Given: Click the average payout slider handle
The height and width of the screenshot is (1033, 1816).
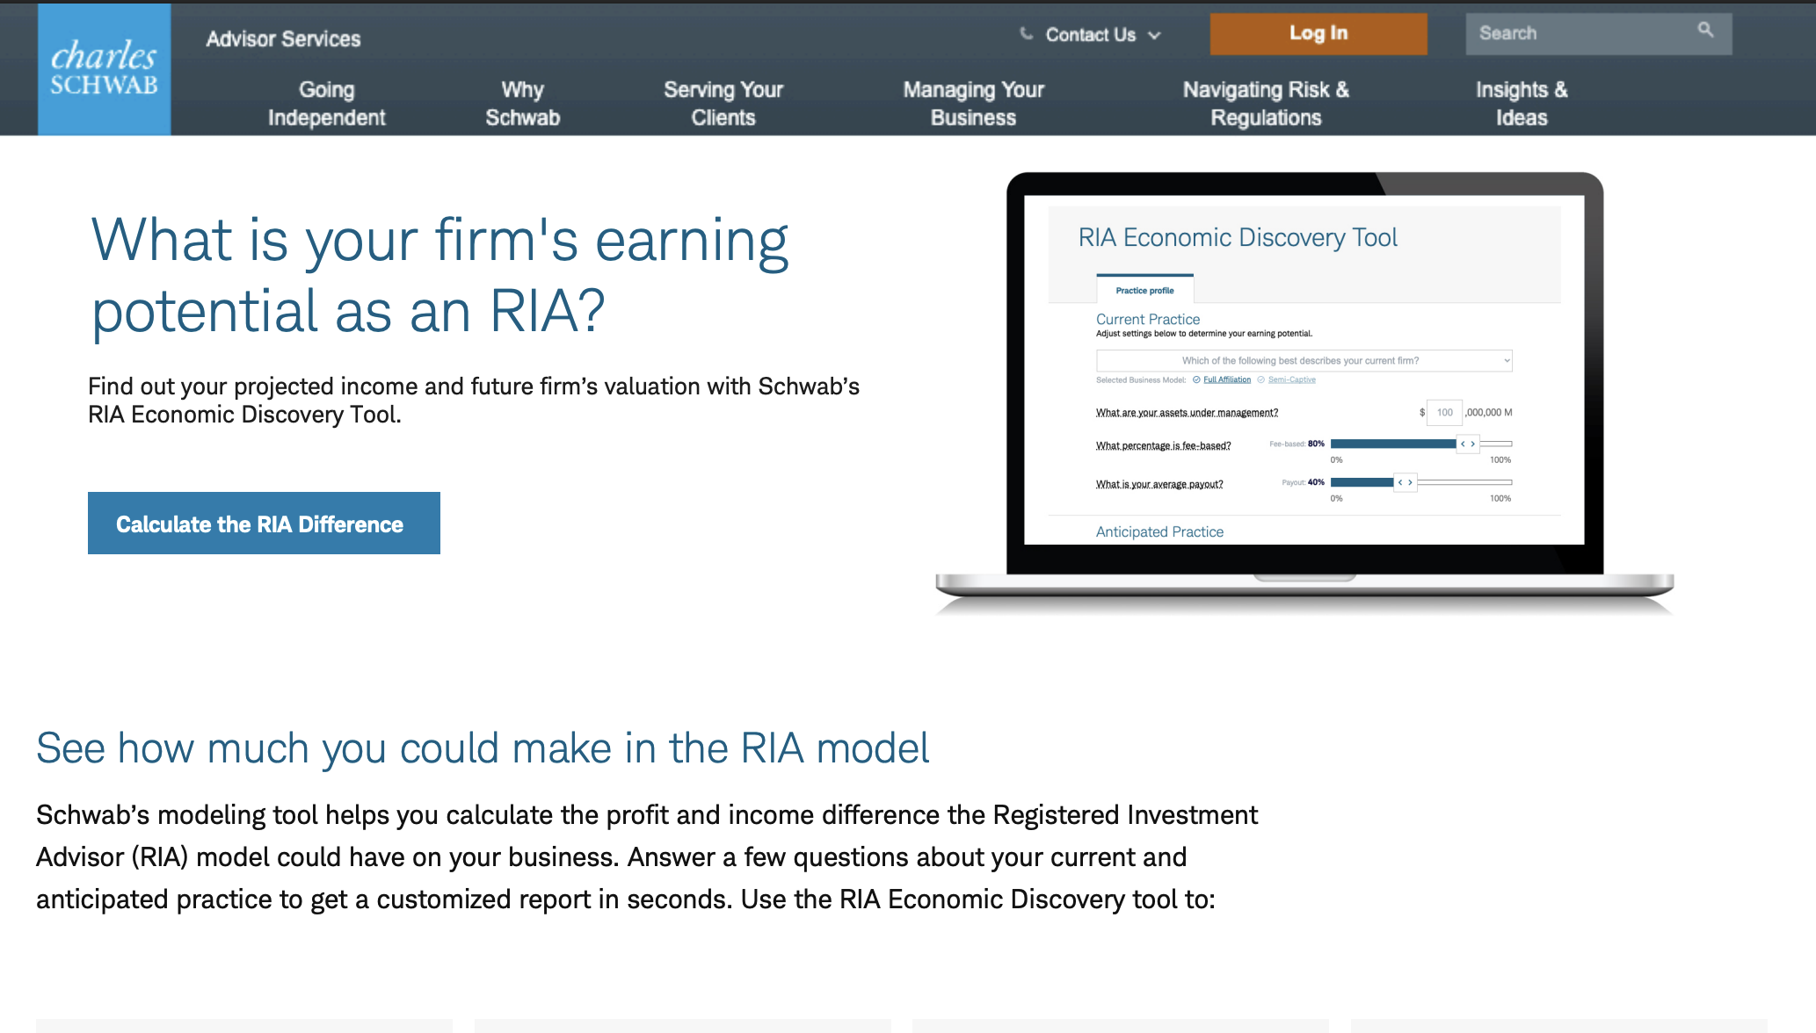Looking at the screenshot, I should [x=1405, y=482].
